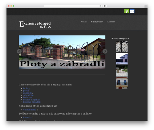This screenshot has width=154, height=130.
Task: Follow the ploty link
Action: click(x=26, y=91)
